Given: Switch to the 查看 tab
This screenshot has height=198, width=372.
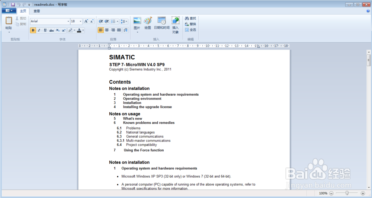Looking at the screenshot, I should [x=37, y=11].
